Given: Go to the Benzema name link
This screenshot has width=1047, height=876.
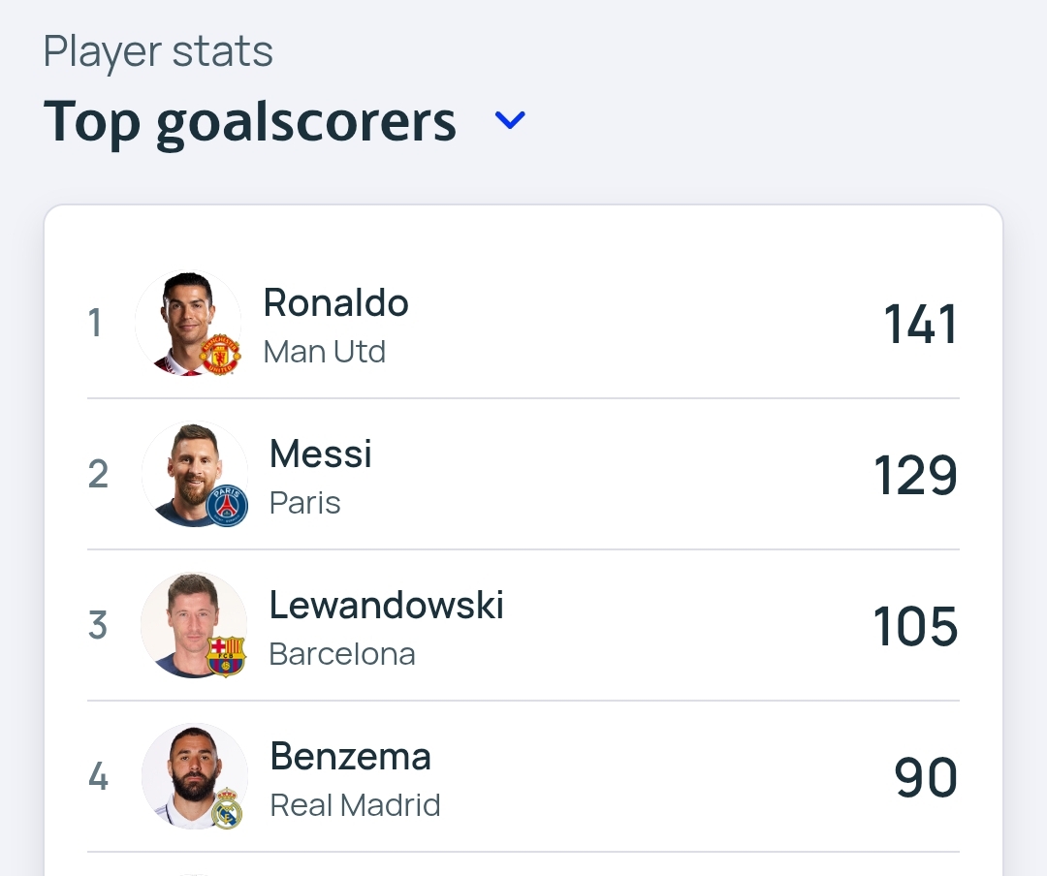Looking at the screenshot, I should coord(350,757).
